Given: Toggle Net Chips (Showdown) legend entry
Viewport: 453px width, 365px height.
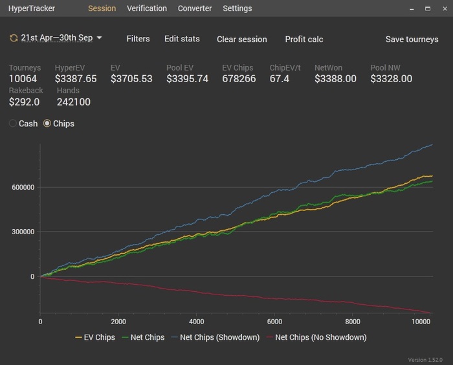Looking at the screenshot, I should pos(215,337).
